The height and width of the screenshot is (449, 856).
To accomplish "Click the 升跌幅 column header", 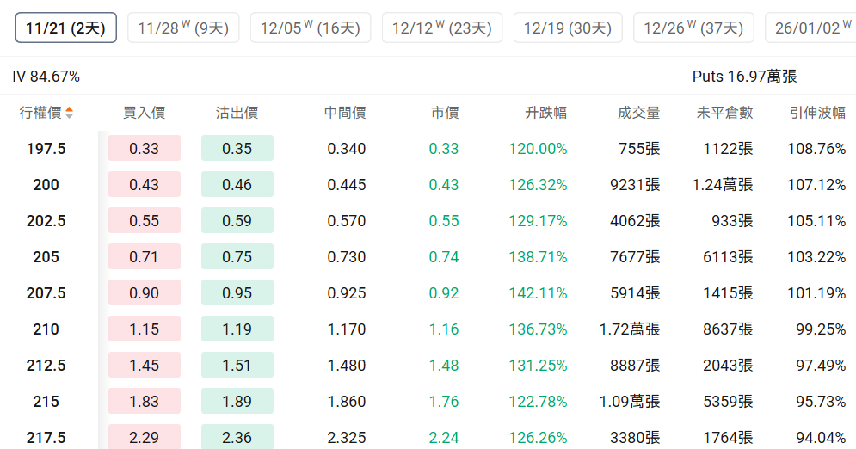I will point(545,113).
